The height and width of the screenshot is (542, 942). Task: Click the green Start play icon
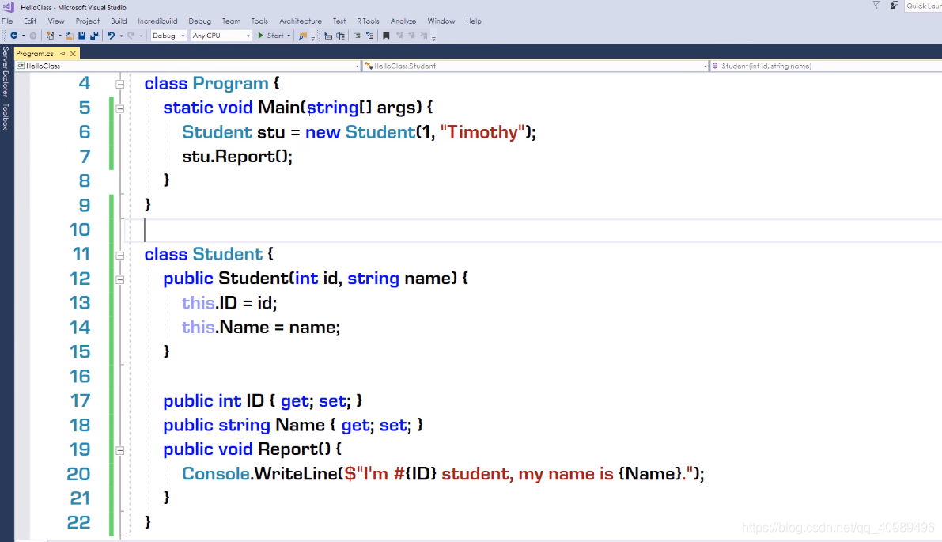[x=260, y=36]
